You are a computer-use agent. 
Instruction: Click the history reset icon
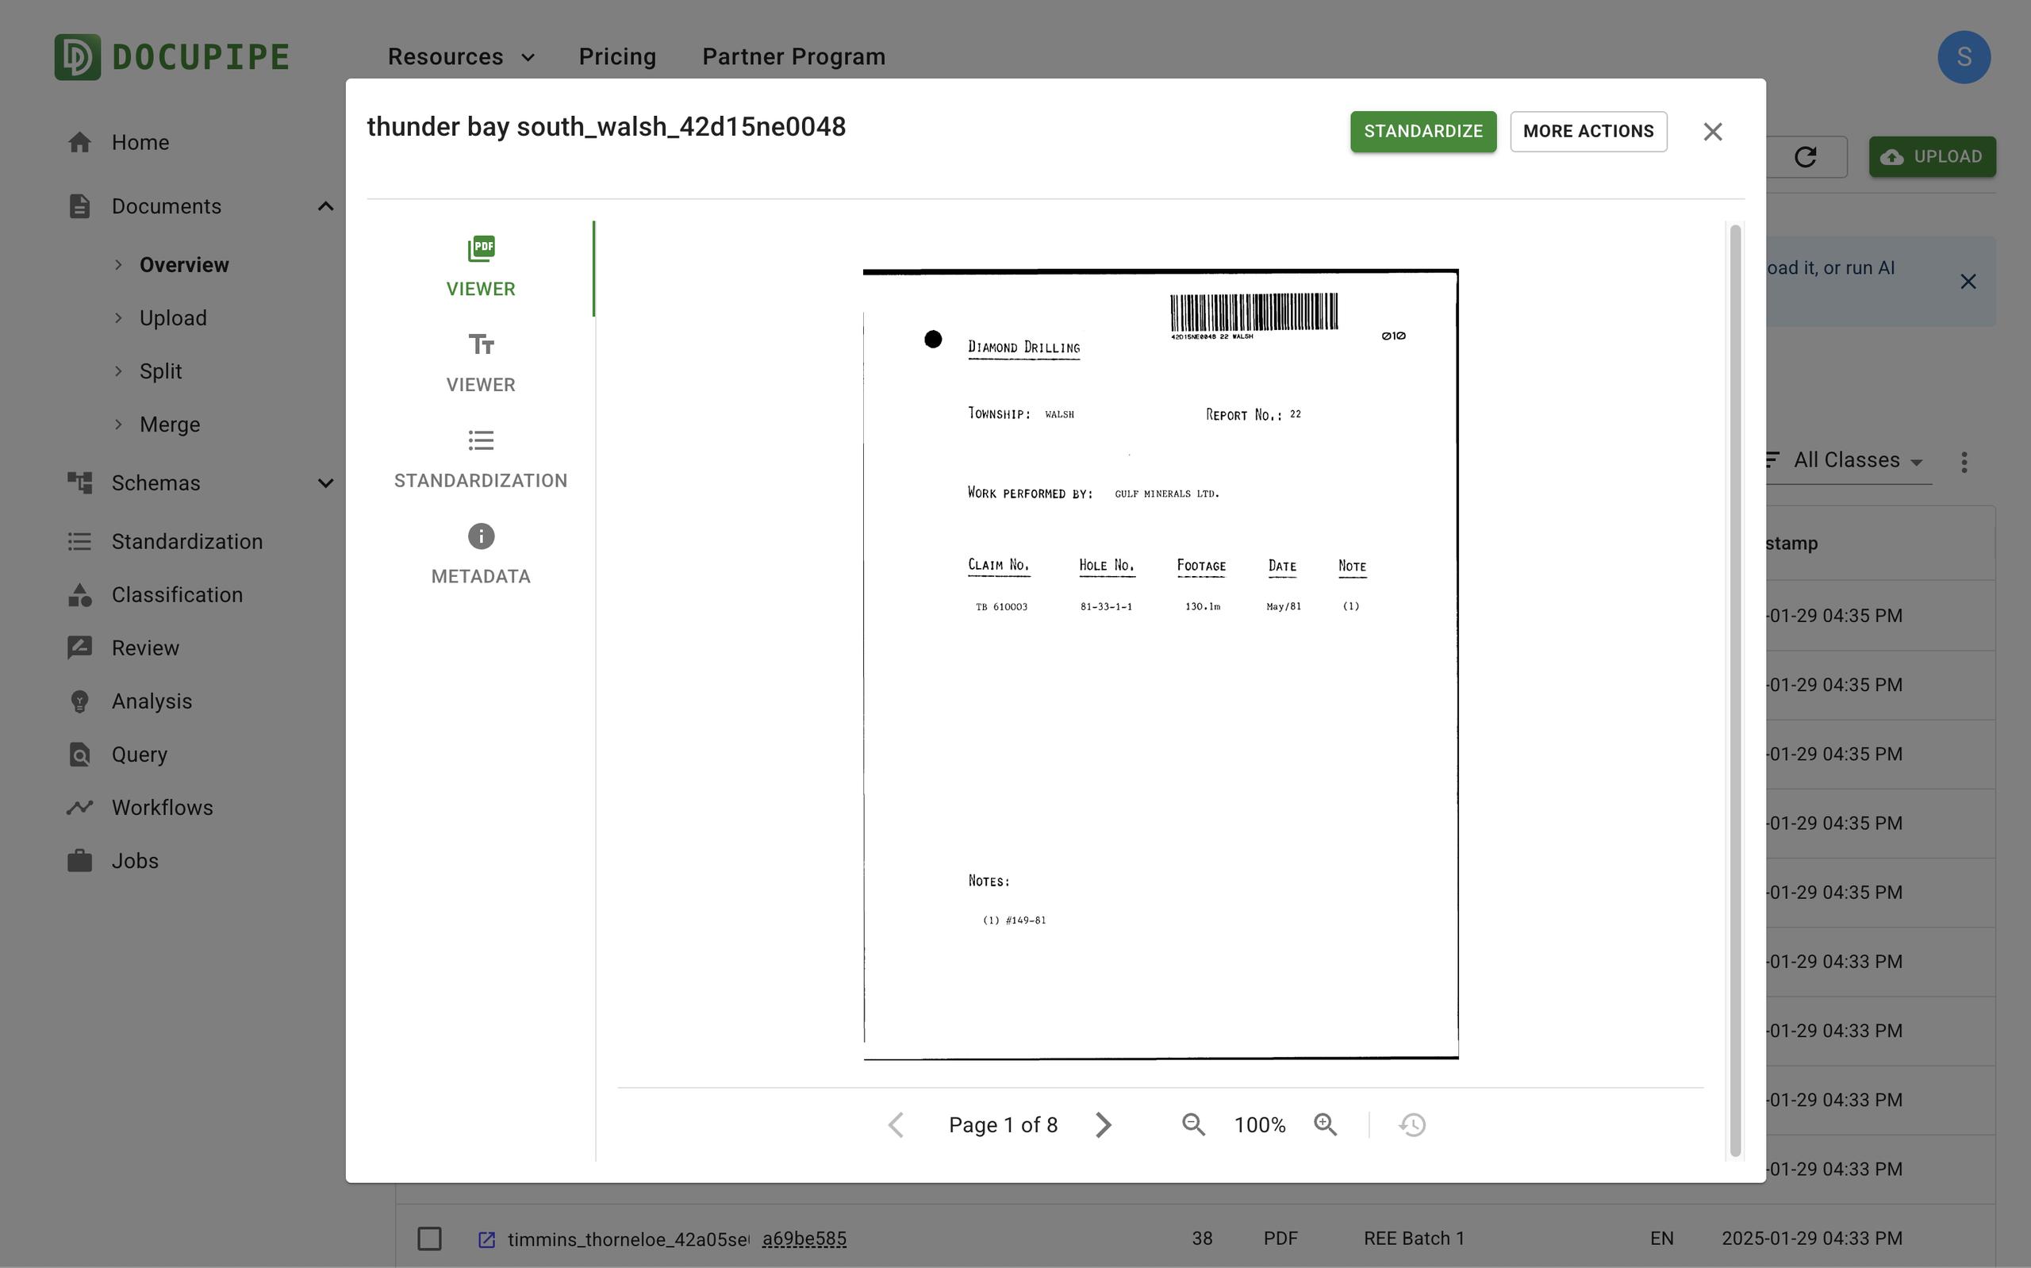tap(1412, 1124)
